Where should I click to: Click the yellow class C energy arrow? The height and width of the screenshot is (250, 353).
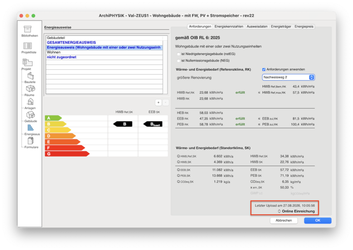coord(58,130)
